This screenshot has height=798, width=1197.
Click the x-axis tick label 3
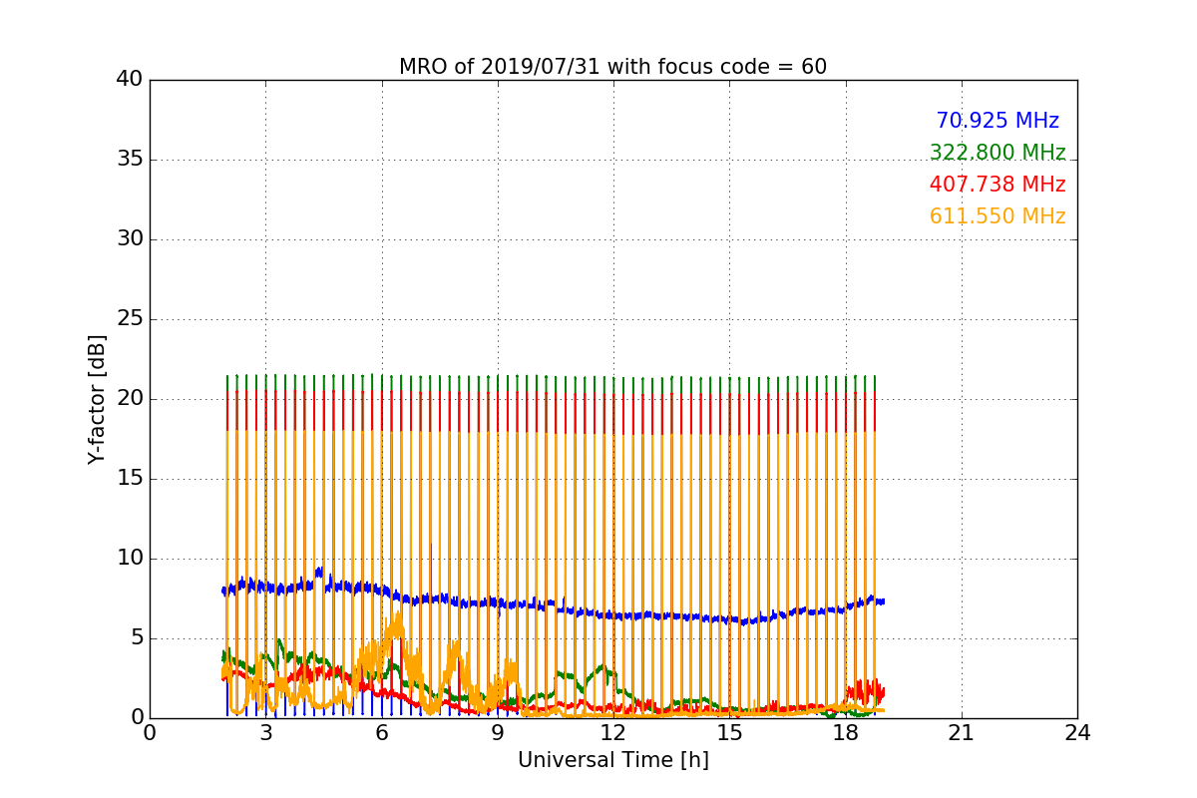265,733
